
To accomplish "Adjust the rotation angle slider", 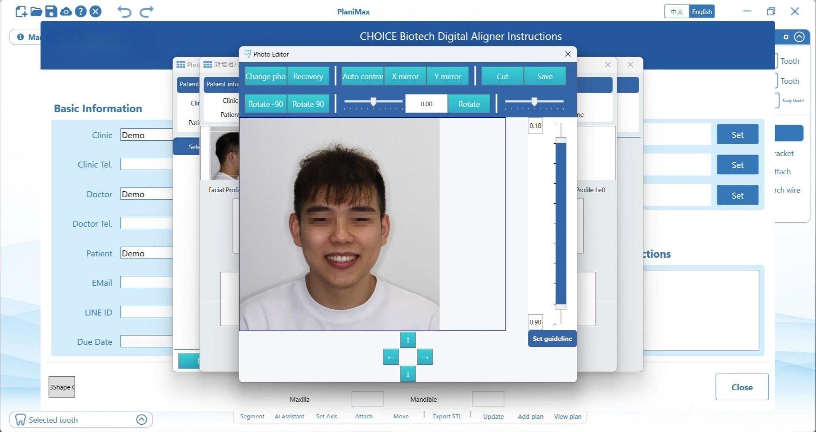I will pos(373,102).
